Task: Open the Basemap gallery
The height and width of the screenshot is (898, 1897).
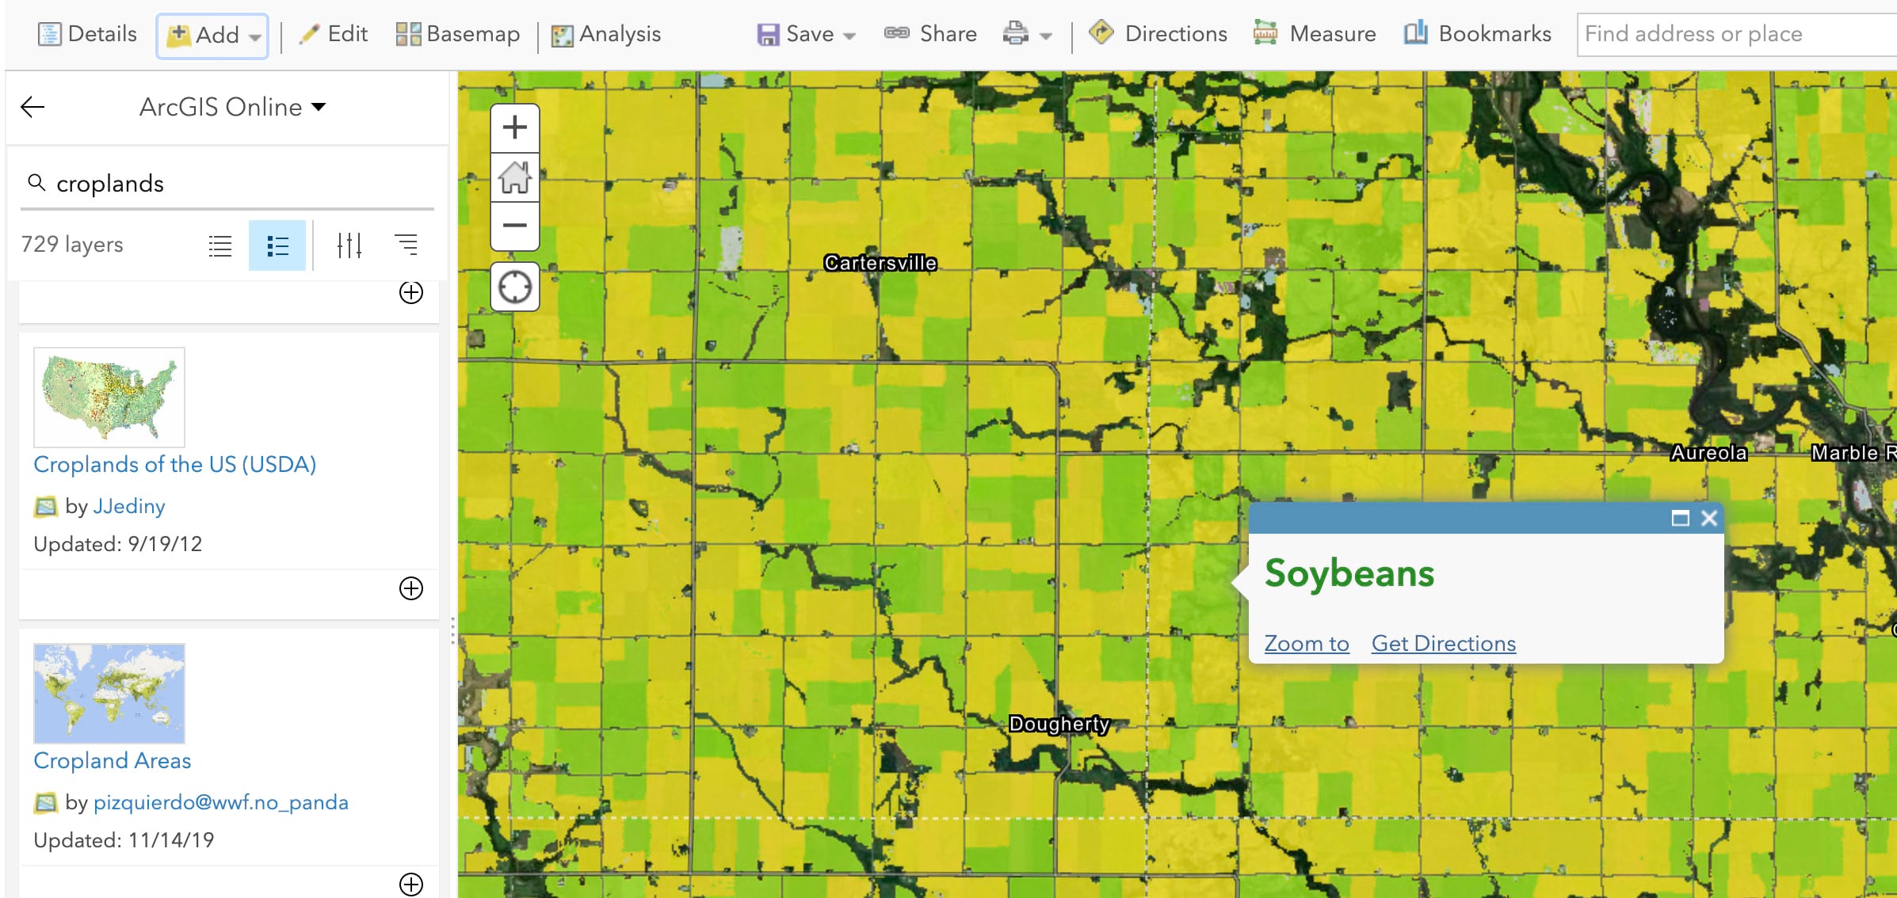Action: pyautogui.click(x=457, y=34)
